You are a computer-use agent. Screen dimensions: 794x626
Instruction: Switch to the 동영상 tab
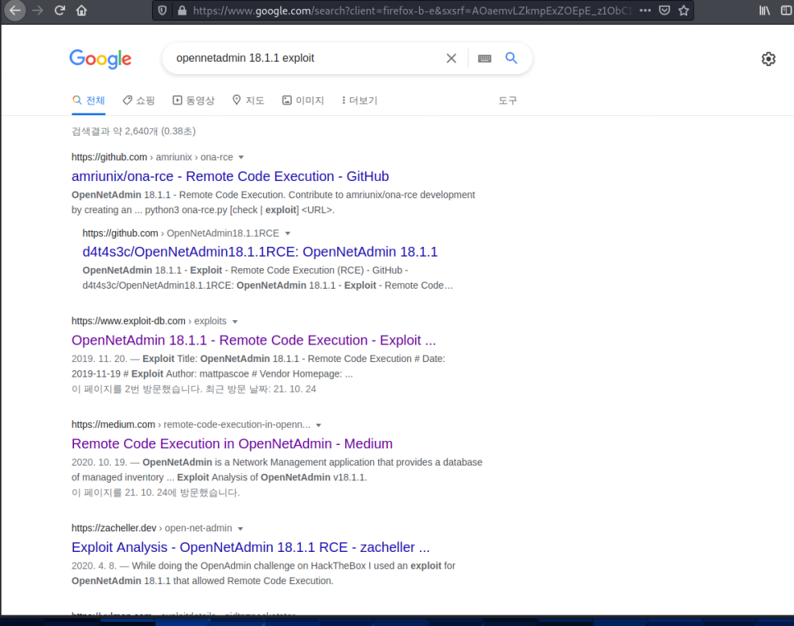[x=193, y=100]
